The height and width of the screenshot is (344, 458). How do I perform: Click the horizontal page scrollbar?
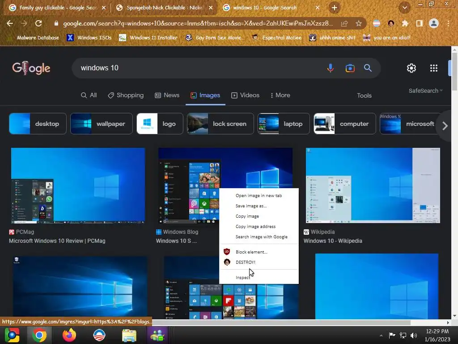click(x=281, y=322)
